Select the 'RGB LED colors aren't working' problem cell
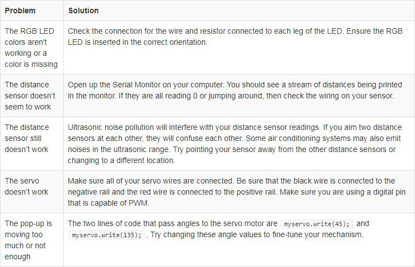 click(31, 48)
